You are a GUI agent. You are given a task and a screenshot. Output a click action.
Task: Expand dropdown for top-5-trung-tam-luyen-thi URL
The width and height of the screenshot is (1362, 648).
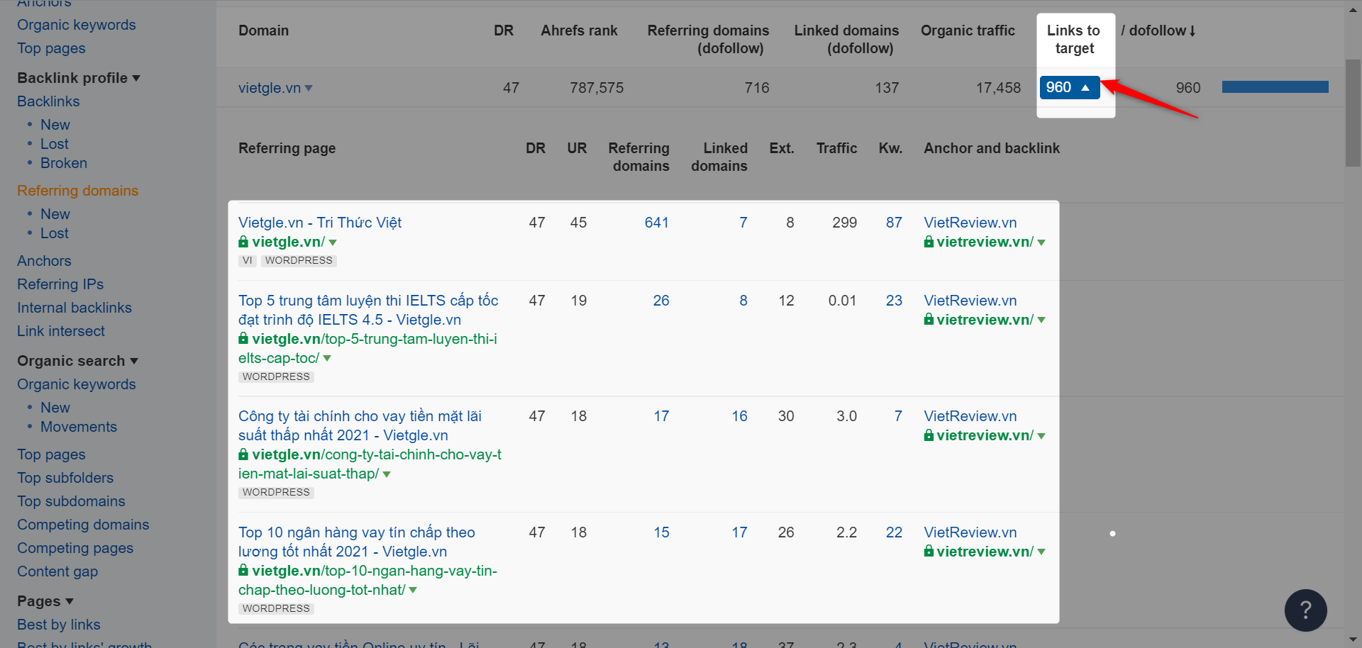pyautogui.click(x=327, y=359)
